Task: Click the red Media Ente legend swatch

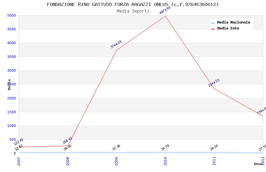Action: click(213, 29)
